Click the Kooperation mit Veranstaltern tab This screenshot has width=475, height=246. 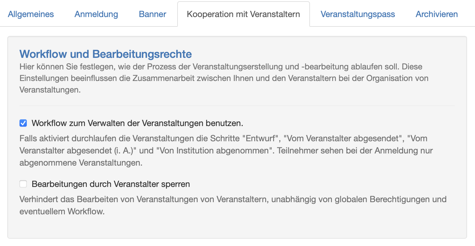coord(243,14)
